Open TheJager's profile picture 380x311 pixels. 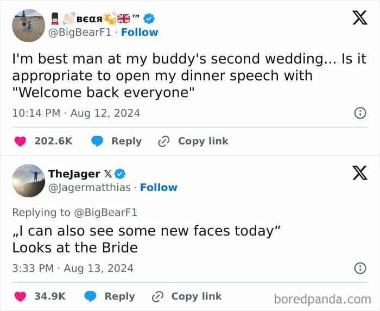pos(28,180)
